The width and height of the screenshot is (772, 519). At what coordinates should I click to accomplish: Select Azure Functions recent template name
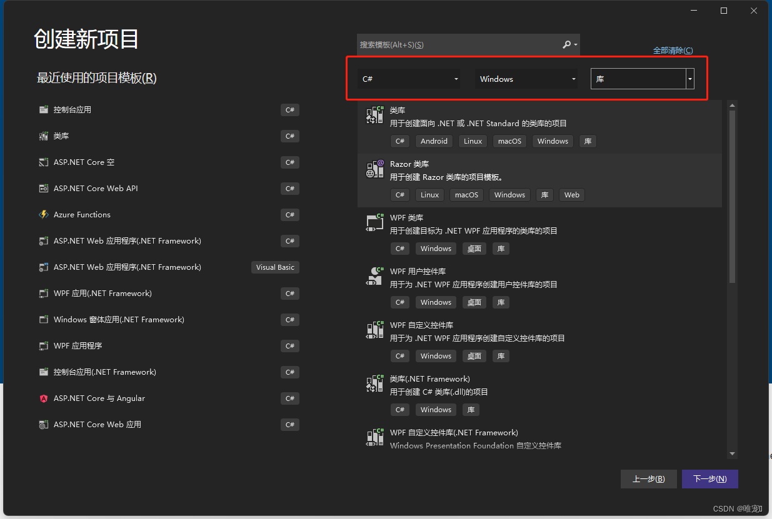(82, 215)
